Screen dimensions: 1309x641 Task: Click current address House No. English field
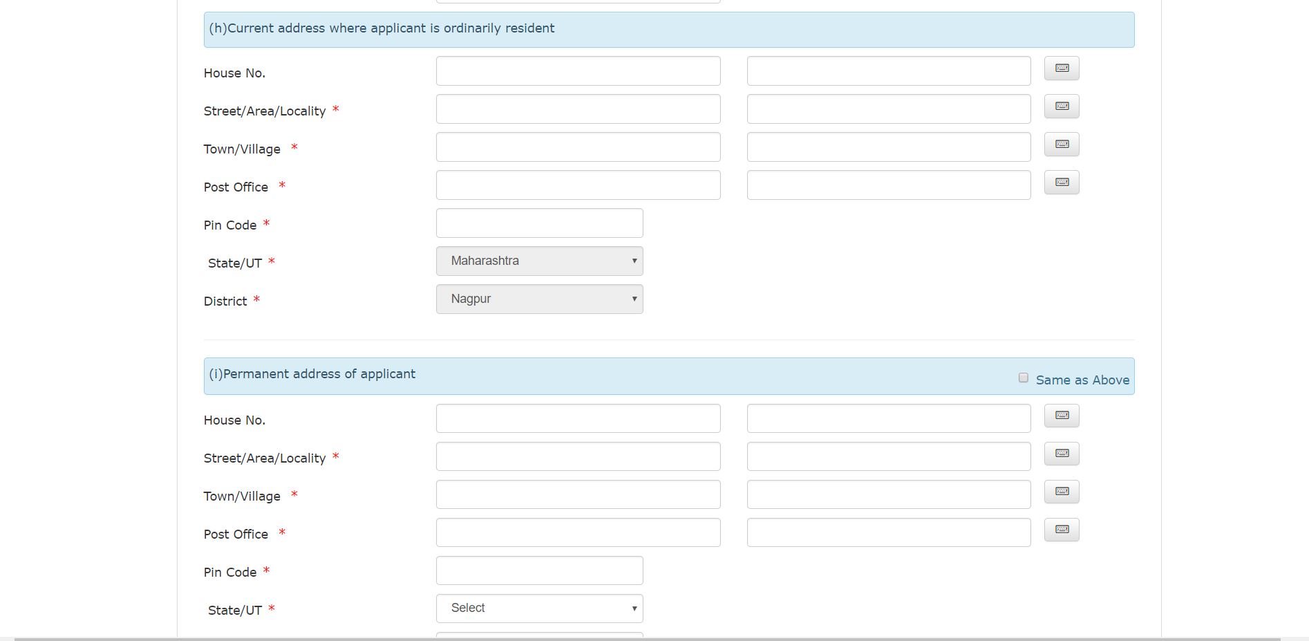click(578, 71)
